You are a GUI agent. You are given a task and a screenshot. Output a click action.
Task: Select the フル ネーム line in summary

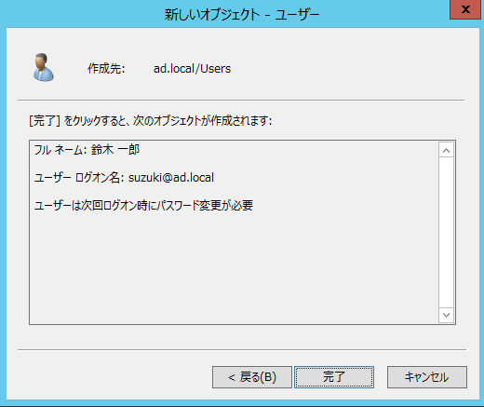[x=87, y=150]
